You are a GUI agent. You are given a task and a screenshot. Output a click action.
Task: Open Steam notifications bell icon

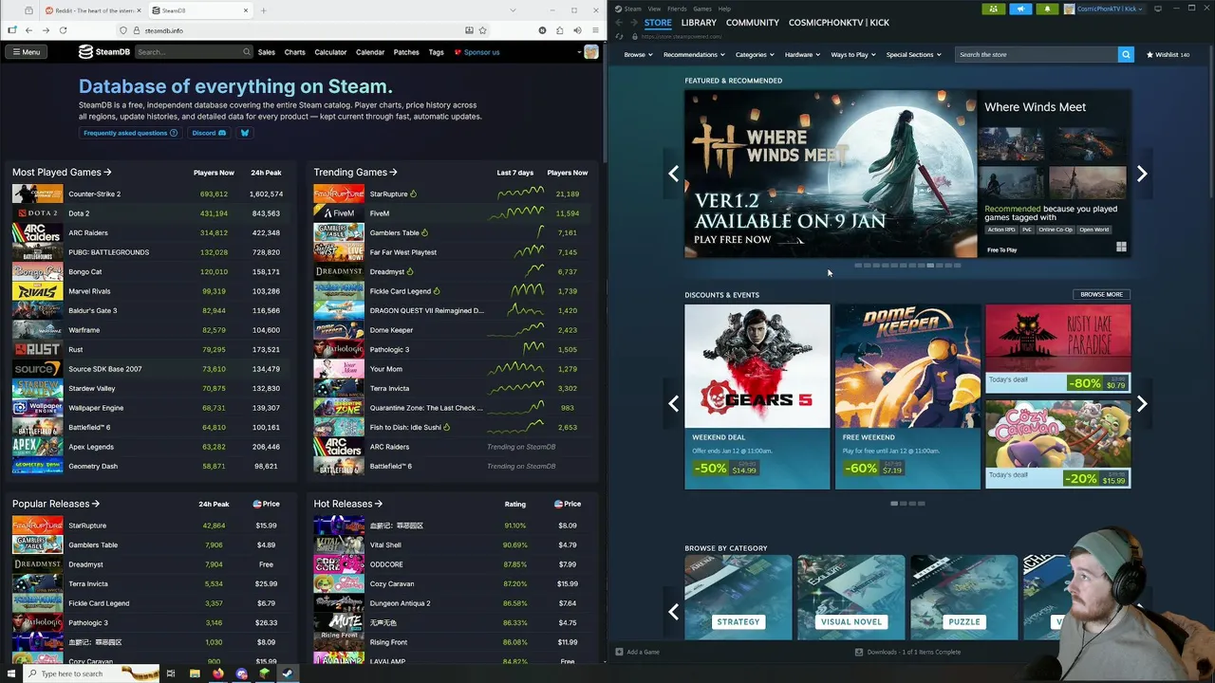click(1047, 9)
